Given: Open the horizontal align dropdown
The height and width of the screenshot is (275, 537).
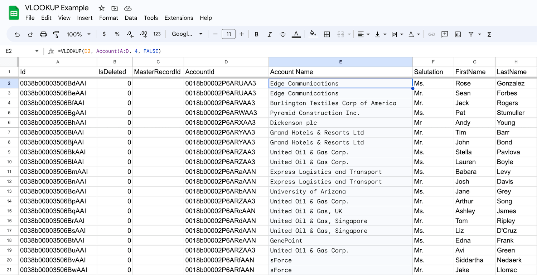Looking at the screenshot, I should coord(363,34).
